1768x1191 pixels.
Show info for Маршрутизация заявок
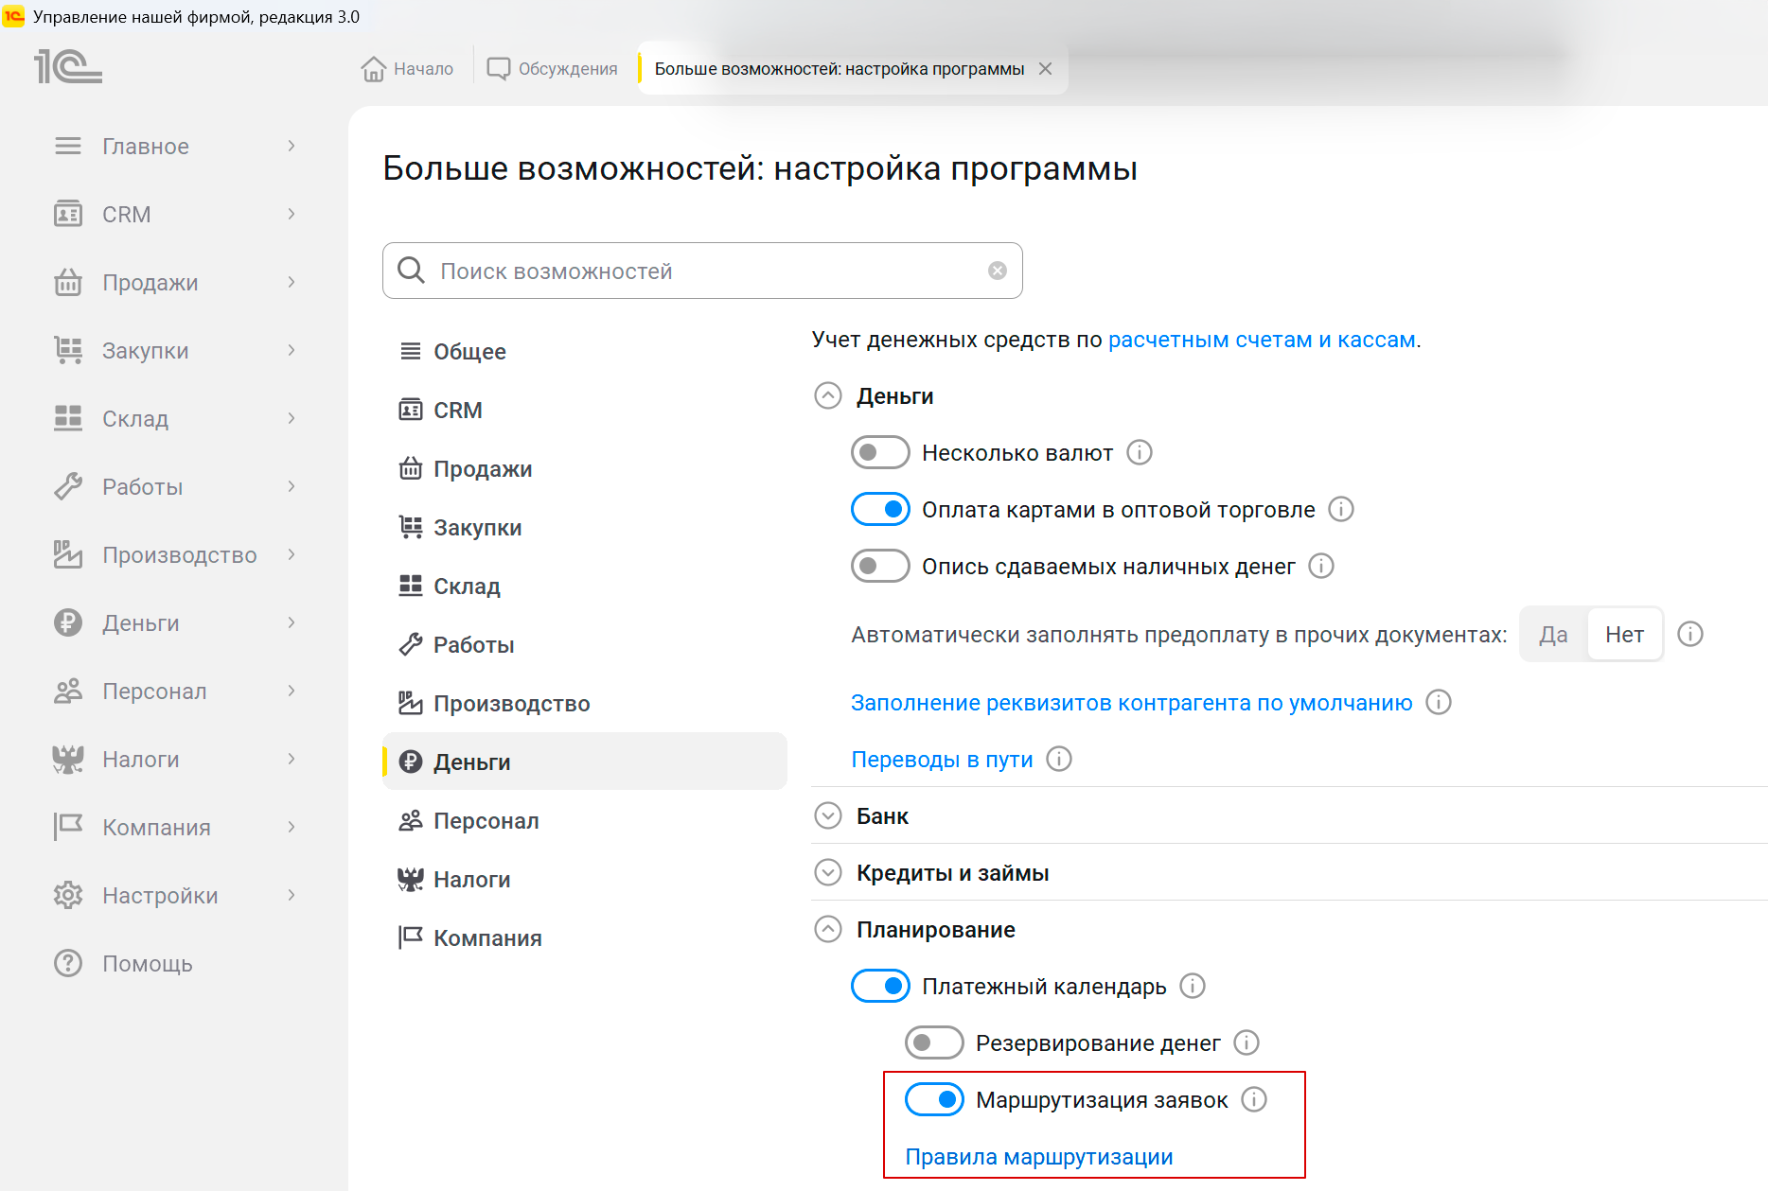point(1254,1099)
